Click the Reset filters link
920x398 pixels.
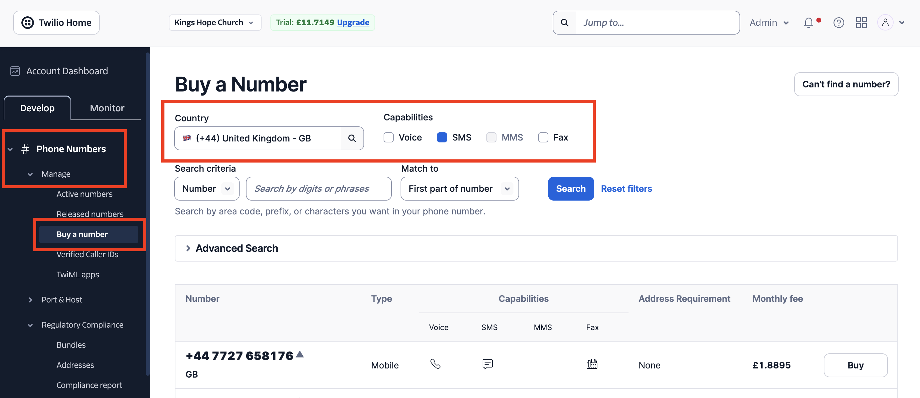click(x=626, y=189)
